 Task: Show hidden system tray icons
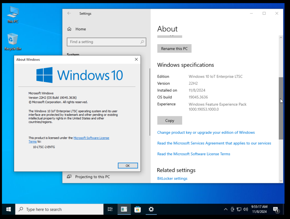(x=226, y=209)
